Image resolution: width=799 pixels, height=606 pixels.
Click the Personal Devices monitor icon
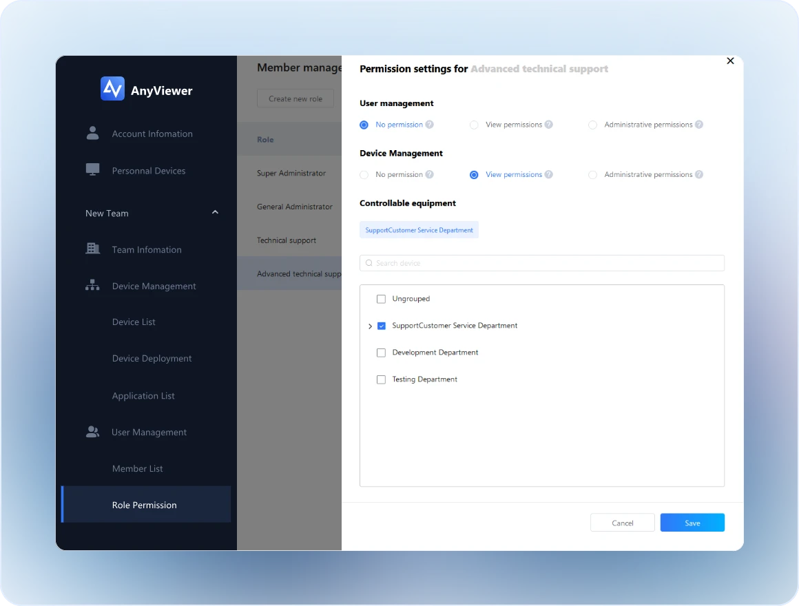[92, 170]
